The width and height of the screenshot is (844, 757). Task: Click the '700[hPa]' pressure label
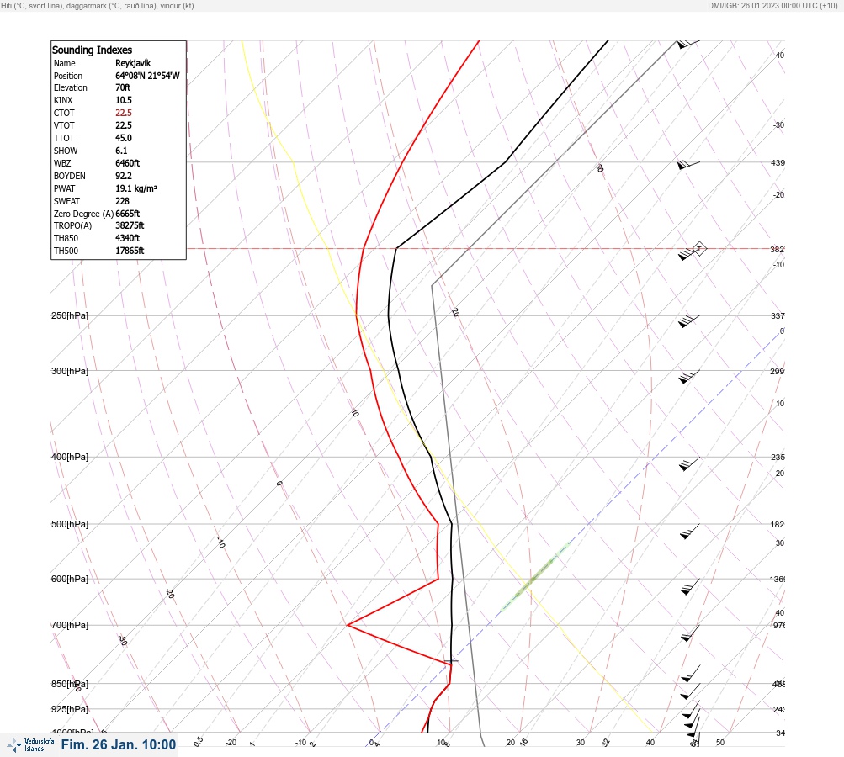coord(70,625)
